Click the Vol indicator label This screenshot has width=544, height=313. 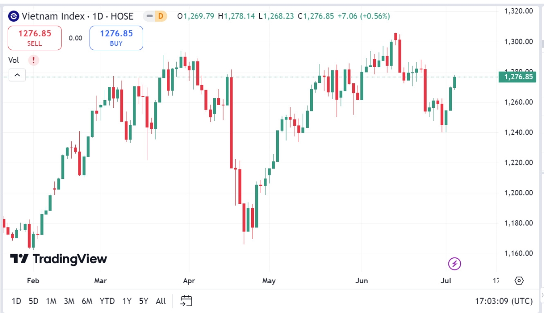(x=14, y=60)
